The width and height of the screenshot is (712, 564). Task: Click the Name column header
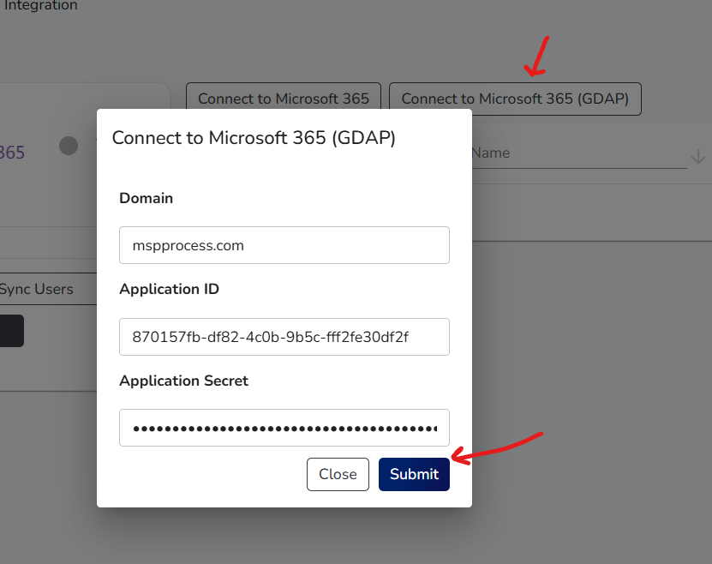491,153
